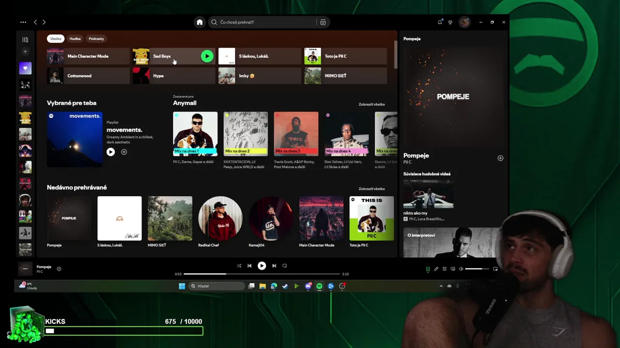Open the MIMO SIEŤ shortcut tile
Image resolution: width=620 pixels, height=348 pixels.
coord(345,76)
